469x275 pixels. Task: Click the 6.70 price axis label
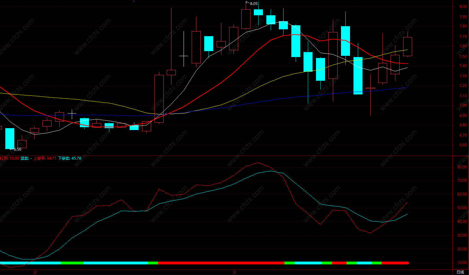pos(463,135)
